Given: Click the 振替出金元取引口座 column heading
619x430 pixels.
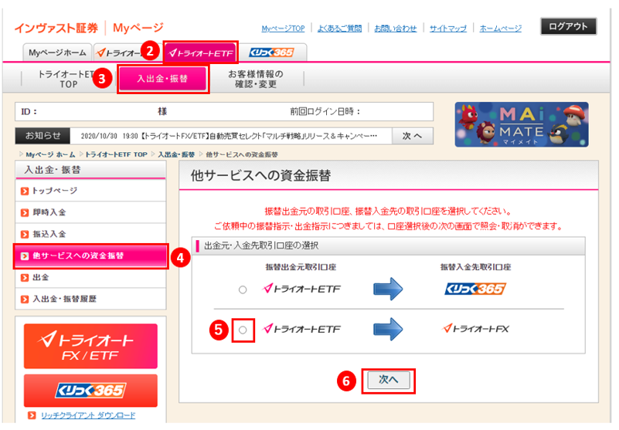Looking at the screenshot, I should pos(301,267).
